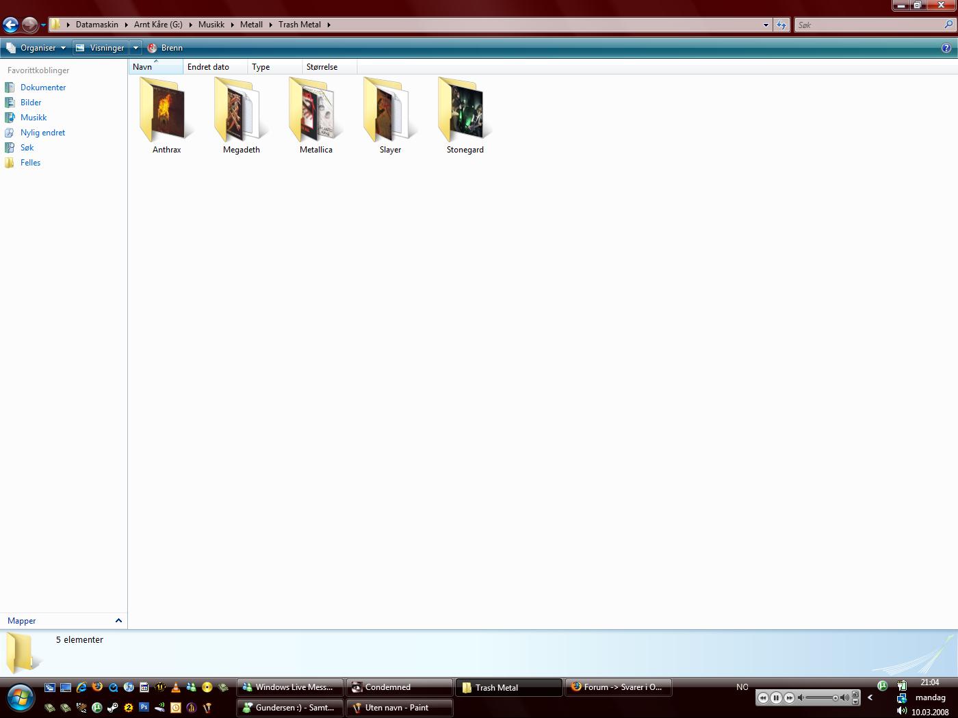Open the Felles favorite folder
The height and width of the screenshot is (718, 958).
tap(23, 163)
